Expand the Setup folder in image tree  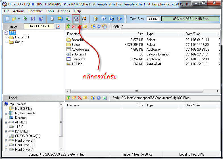(x=6, y=42)
